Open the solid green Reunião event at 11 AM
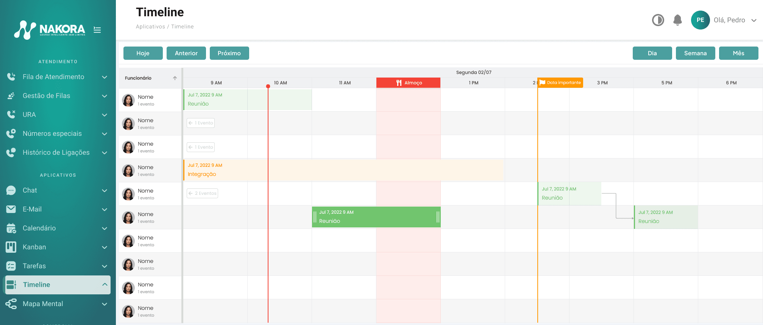This screenshot has width=763, height=325. [x=376, y=217]
